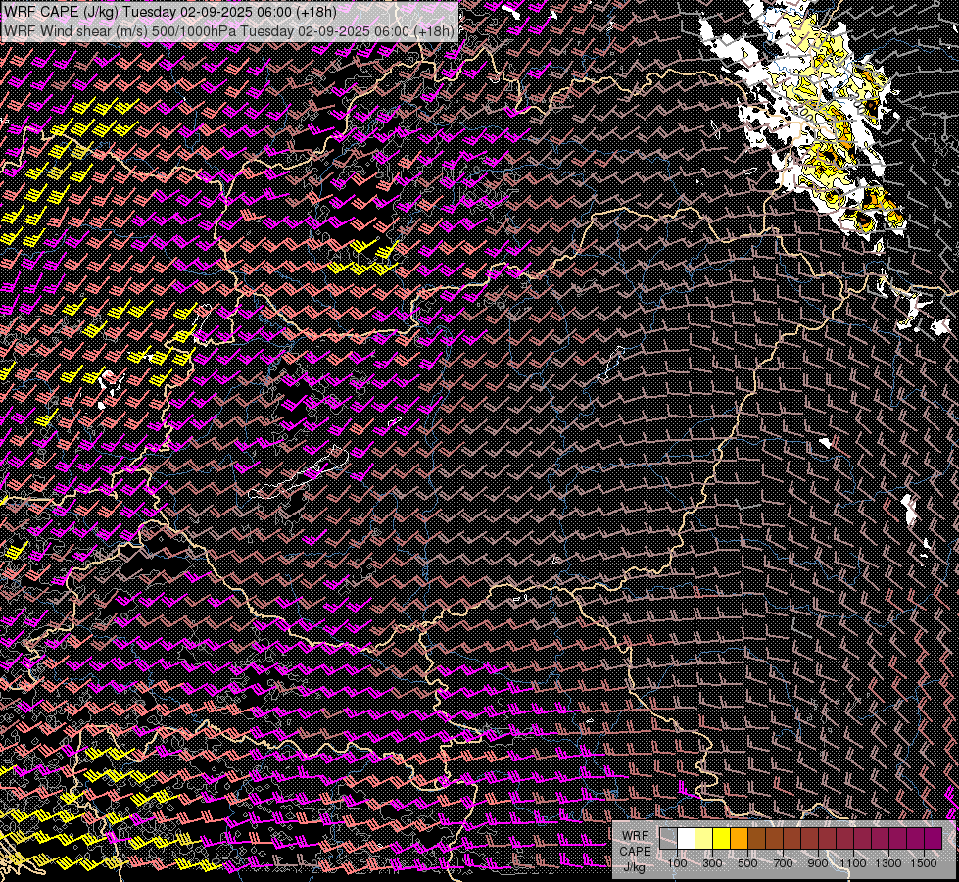Click the legend value 900

click(x=818, y=863)
